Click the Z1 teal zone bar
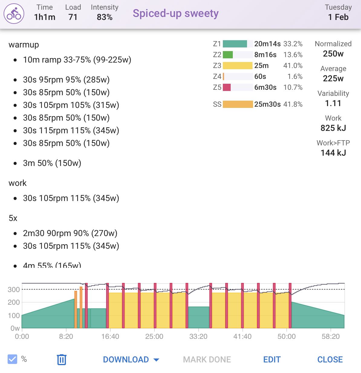The image size is (361, 373). (x=235, y=44)
